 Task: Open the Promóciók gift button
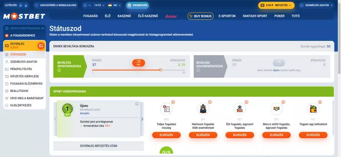(137, 5)
